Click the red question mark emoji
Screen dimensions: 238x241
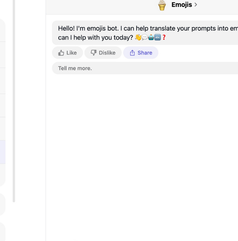[164, 37]
